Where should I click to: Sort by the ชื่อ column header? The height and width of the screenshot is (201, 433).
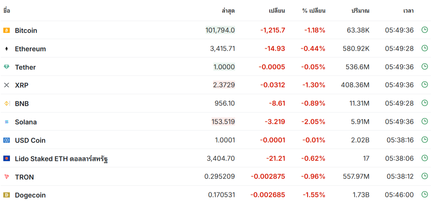[x=7, y=11]
